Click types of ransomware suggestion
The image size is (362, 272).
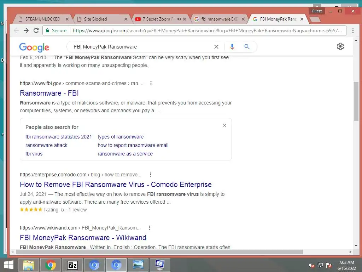coord(121,137)
